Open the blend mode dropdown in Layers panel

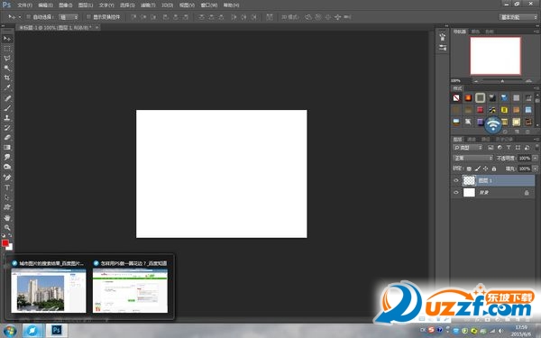472,158
